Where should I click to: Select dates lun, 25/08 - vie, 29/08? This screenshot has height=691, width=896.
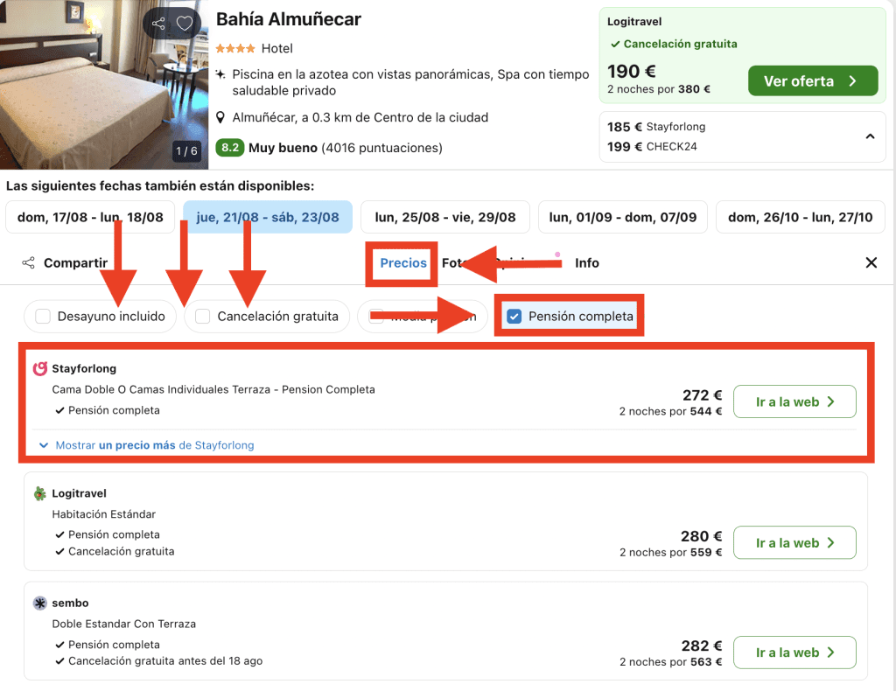444,217
